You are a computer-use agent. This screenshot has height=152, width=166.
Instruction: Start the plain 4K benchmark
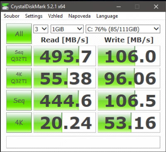coord(19,123)
